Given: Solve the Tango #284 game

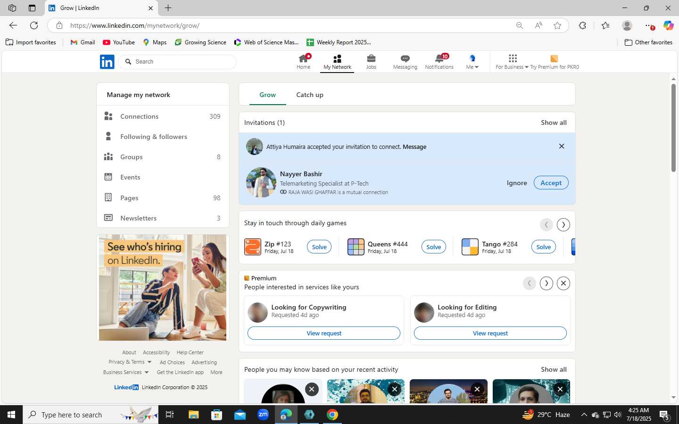Looking at the screenshot, I should 543,247.
